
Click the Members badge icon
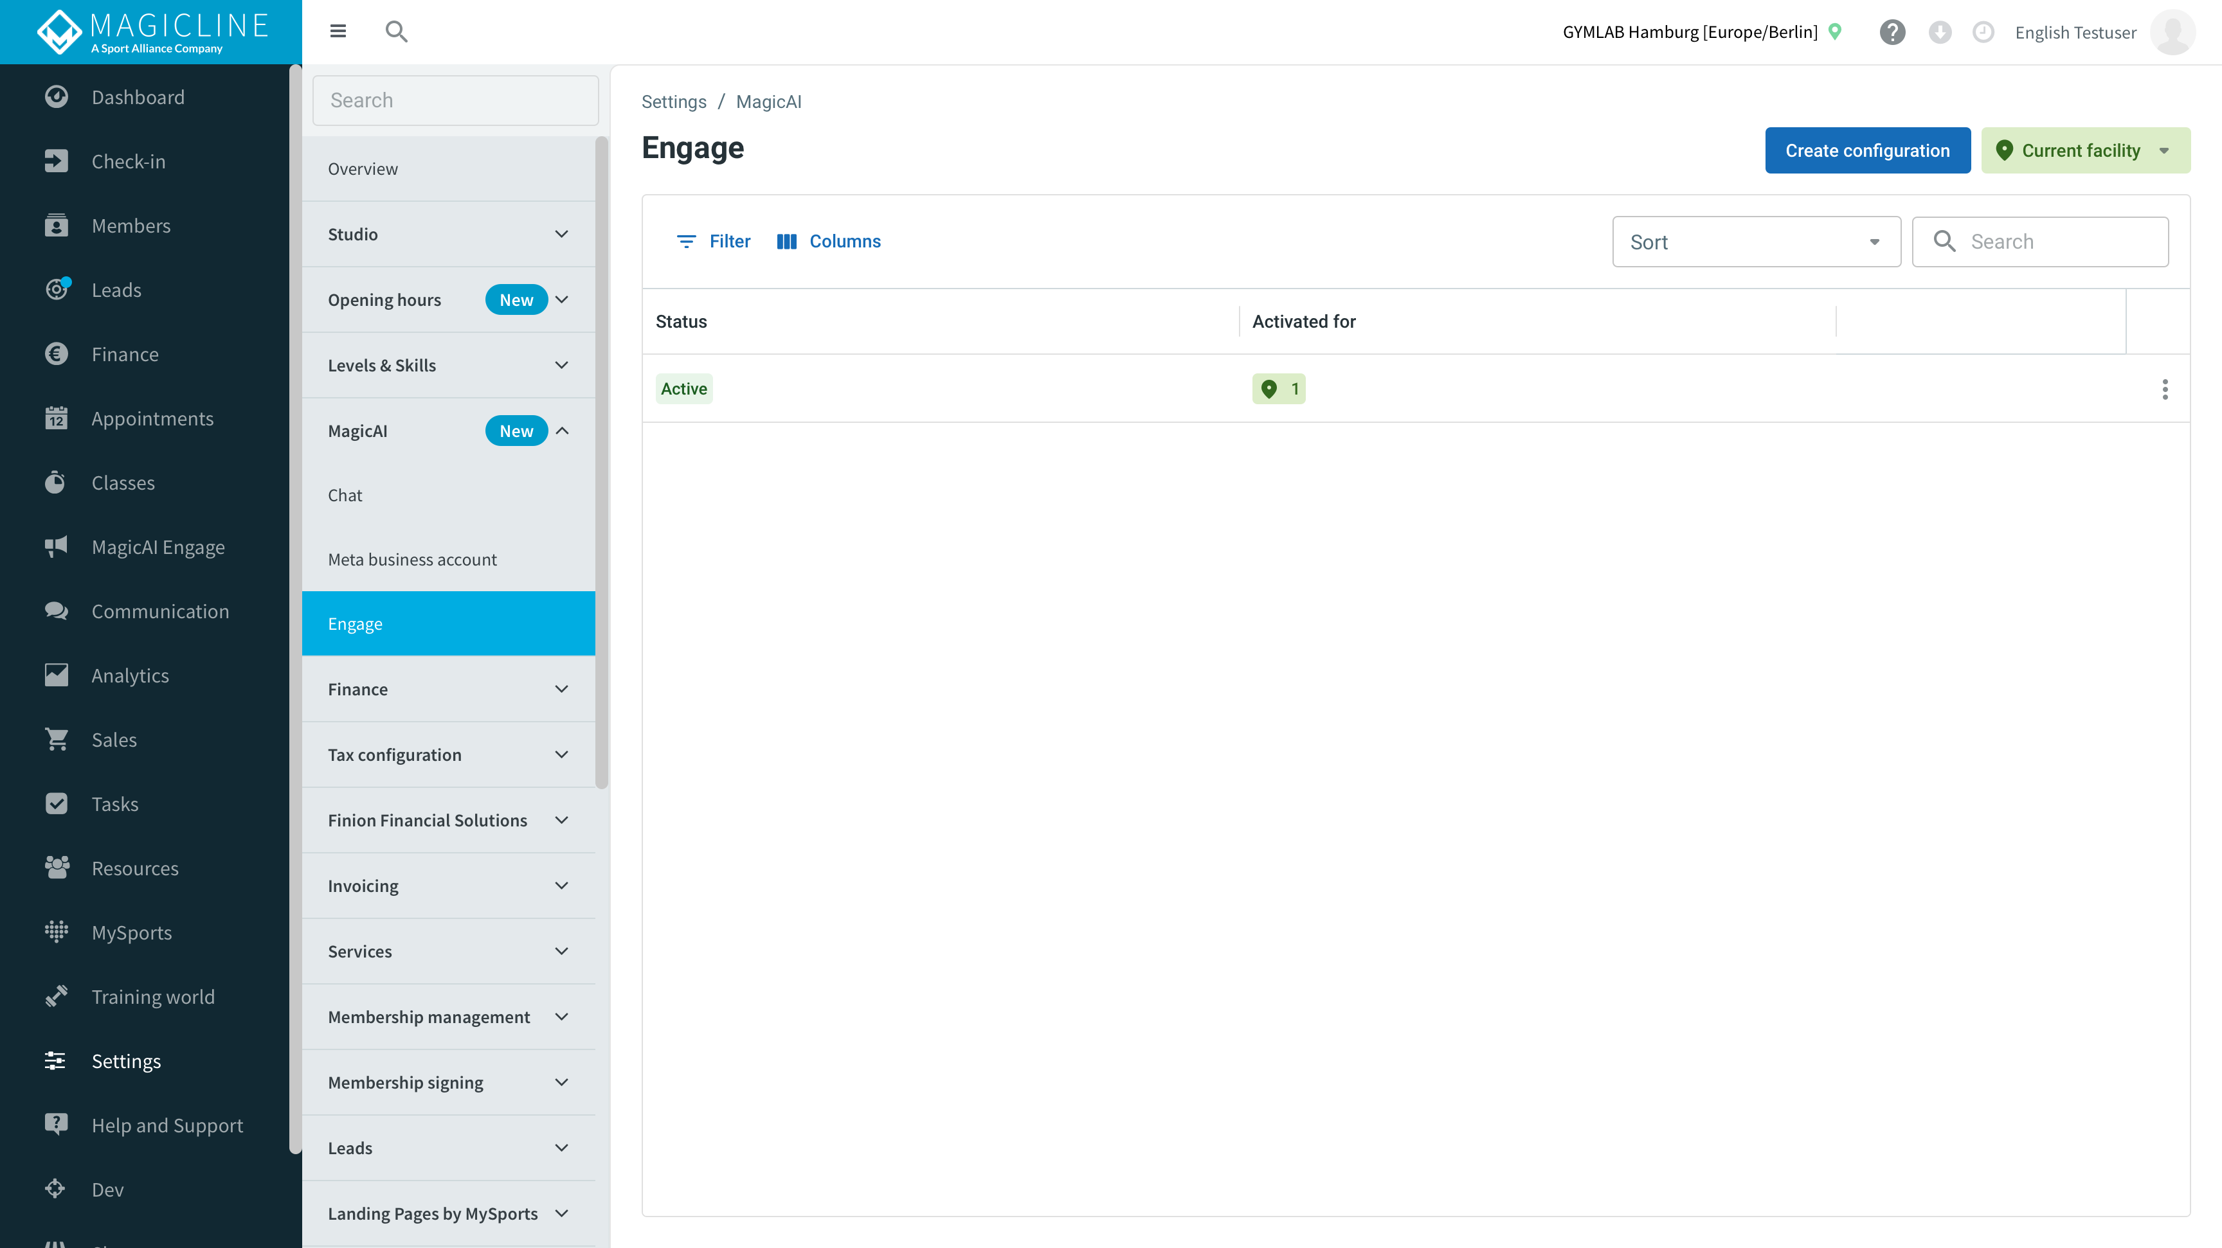pos(56,225)
